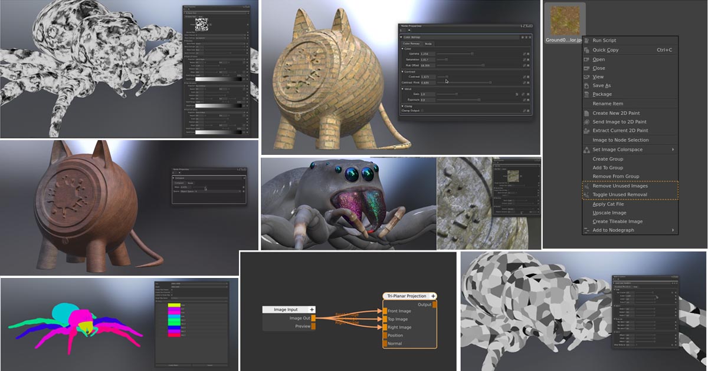Click the Package entry's icon
Viewport: 708px width, 371px height.
pos(586,94)
